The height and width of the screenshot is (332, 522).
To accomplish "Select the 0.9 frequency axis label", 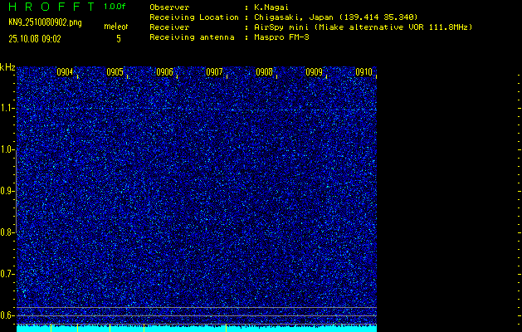I will pyautogui.click(x=7, y=191).
